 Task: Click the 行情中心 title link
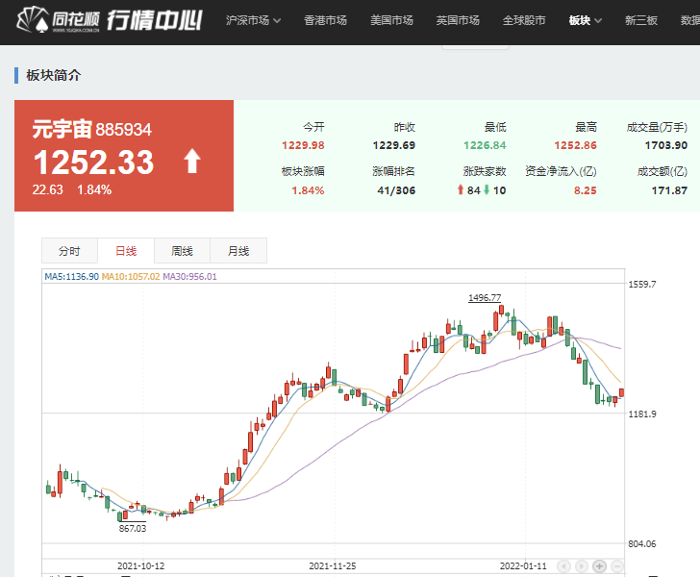pos(154,20)
